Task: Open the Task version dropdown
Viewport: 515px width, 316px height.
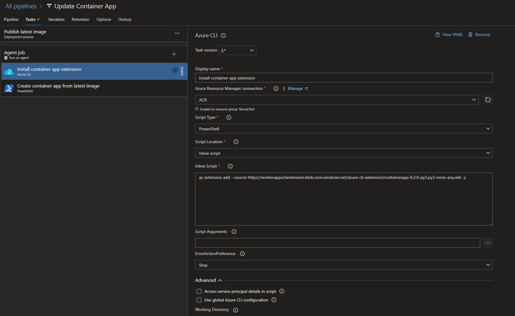Action: point(237,50)
